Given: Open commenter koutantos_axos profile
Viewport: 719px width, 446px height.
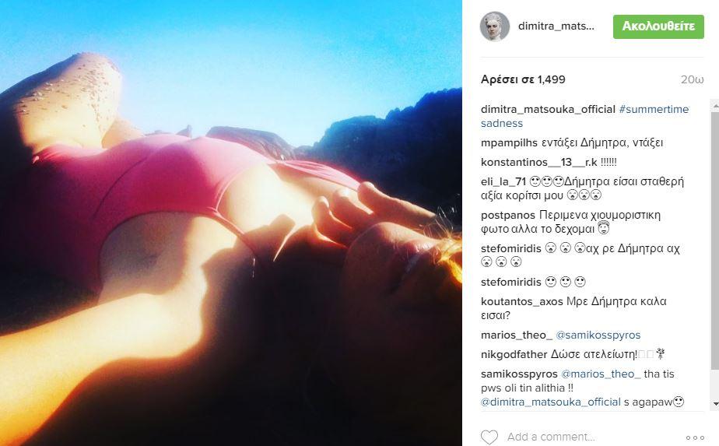Looking at the screenshot, I should (522, 301).
